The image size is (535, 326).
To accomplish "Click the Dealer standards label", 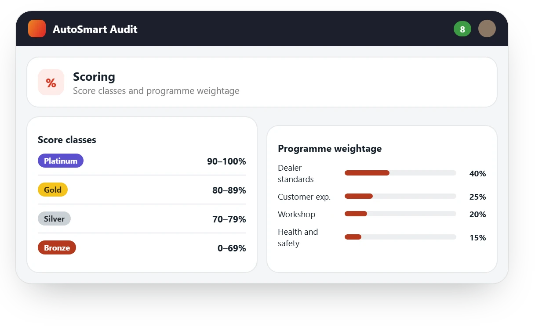I will [x=296, y=173].
